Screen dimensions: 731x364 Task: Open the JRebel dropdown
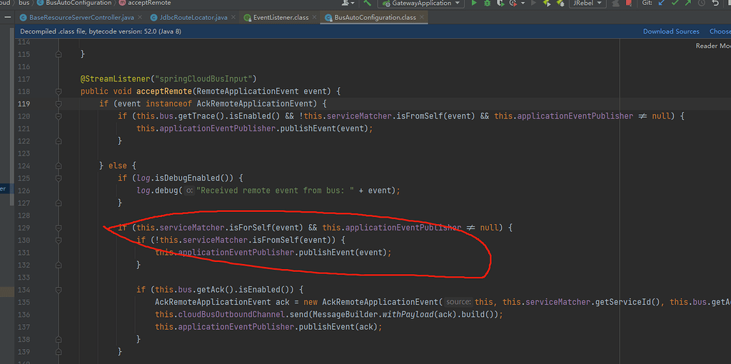click(588, 4)
